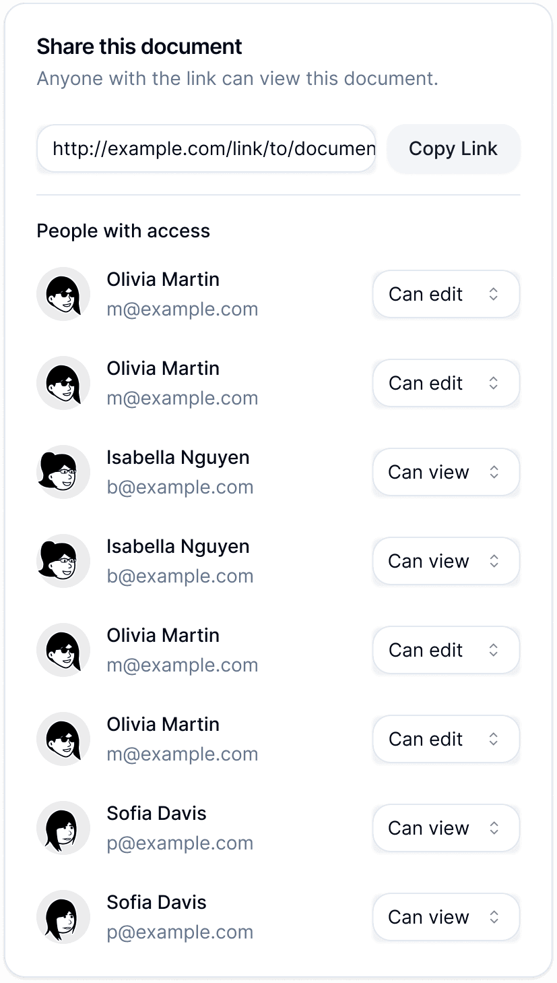
Task: Click the document link URL field
Action: pos(206,148)
